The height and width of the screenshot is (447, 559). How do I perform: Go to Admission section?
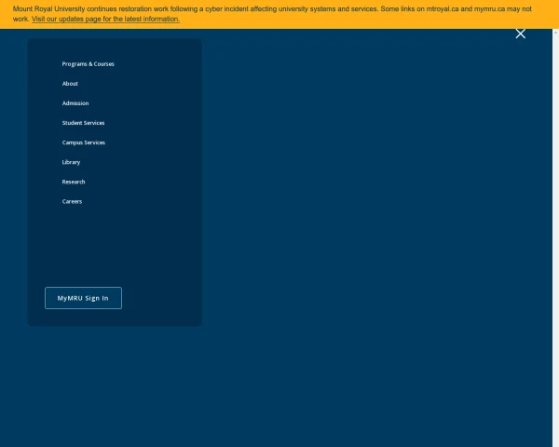click(x=75, y=103)
